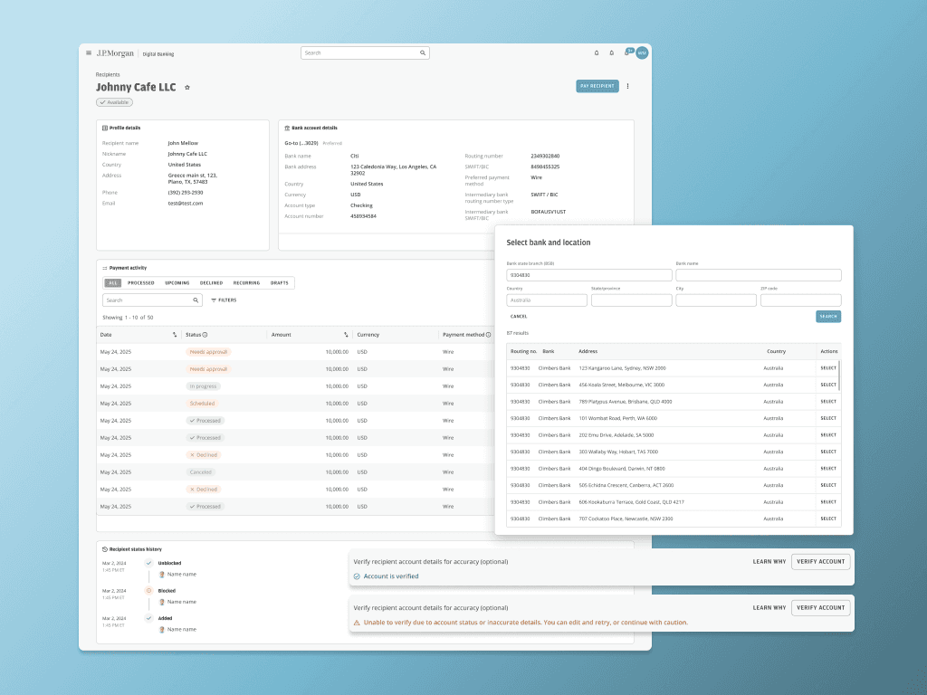Switch to the RECURRING tab
This screenshot has width=927, height=695.
click(246, 283)
